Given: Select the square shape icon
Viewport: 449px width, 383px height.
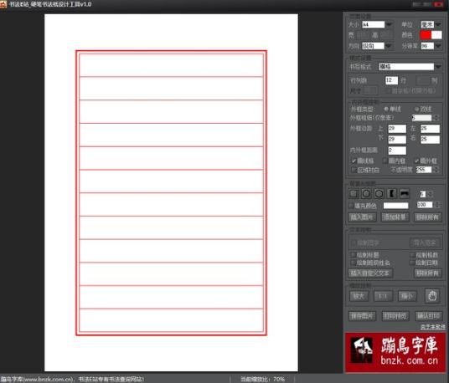Looking at the screenshot, I should 354,193.
